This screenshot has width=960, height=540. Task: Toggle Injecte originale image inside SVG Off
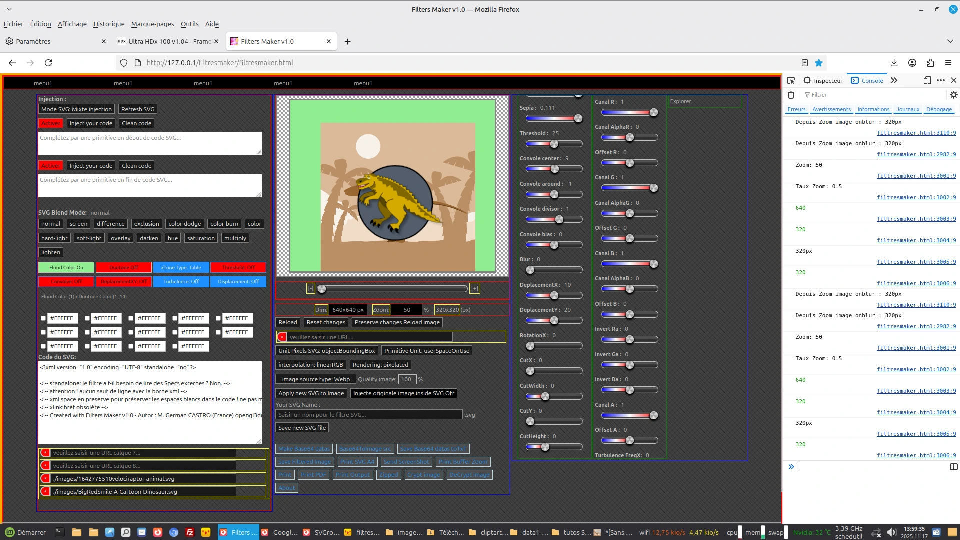pos(404,393)
